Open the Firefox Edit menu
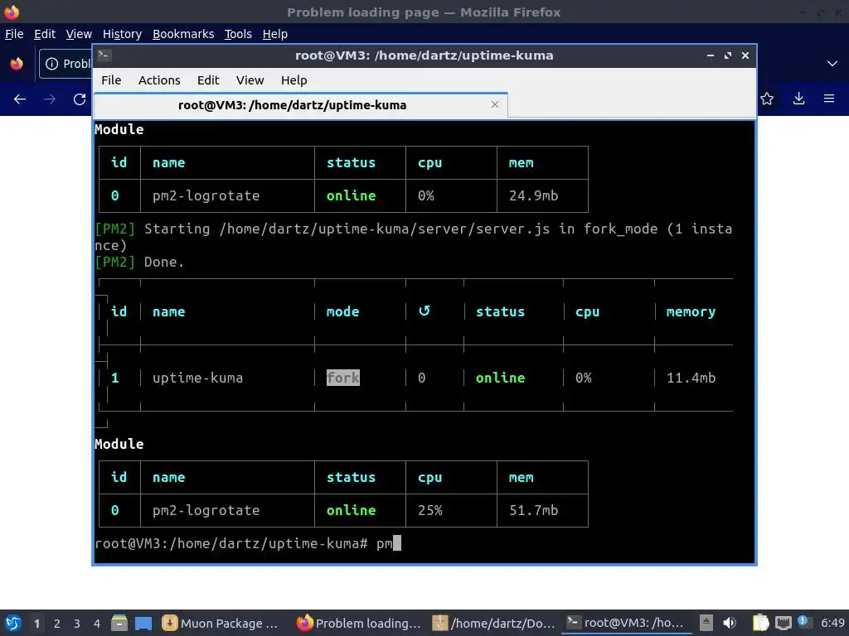849x636 pixels. 45,34
